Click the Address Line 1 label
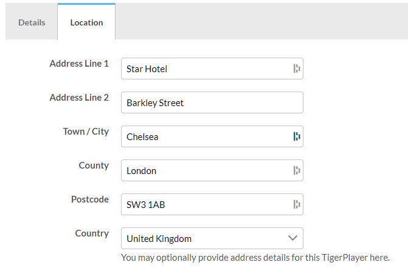The image size is (408, 268). coord(79,64)
